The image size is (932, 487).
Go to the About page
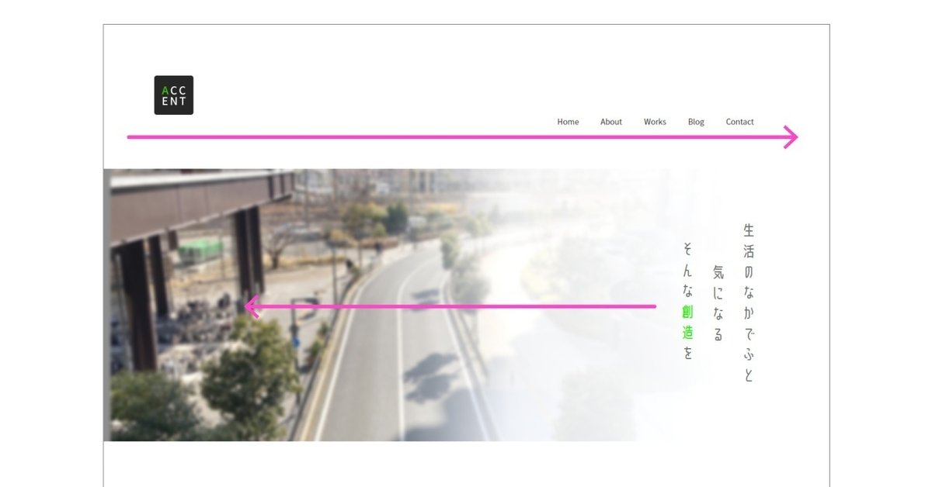[x=611, y=122]
